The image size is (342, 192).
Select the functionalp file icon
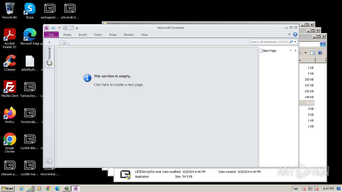(x=30, y=115)
